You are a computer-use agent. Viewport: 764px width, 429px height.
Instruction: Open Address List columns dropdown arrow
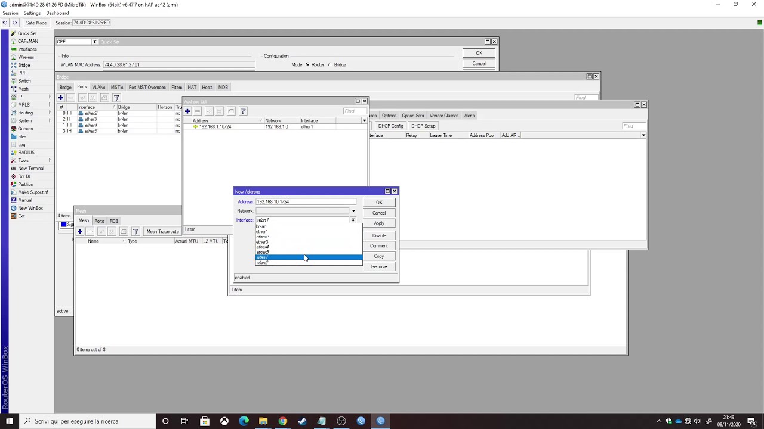click(364, 121)
